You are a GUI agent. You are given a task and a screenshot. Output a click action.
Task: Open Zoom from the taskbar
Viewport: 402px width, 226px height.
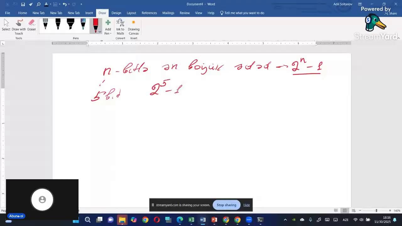249,220
